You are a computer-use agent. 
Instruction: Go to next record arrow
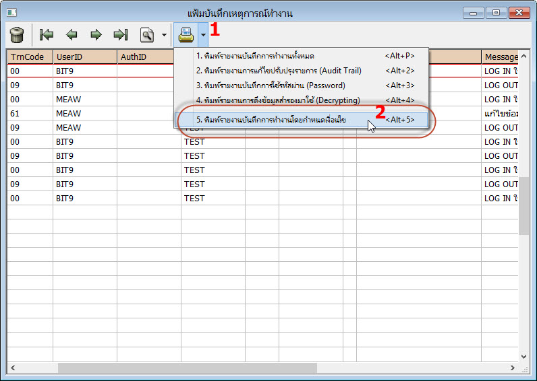tap(96, 35)
